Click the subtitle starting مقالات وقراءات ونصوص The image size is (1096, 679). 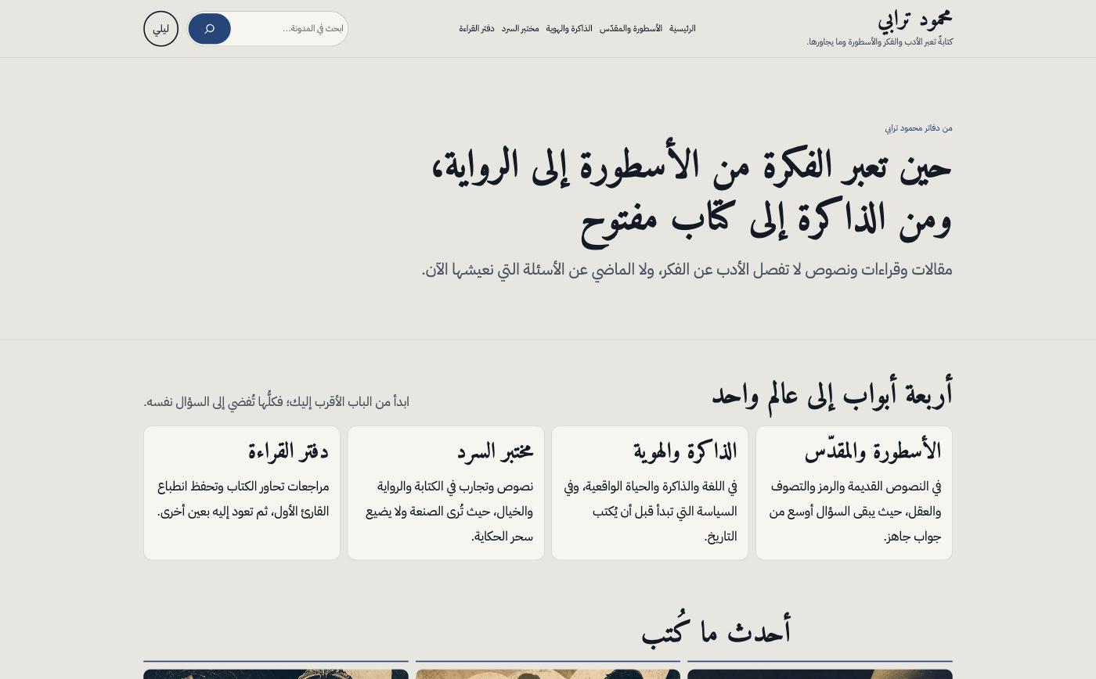pyautogui.click(x=687, y=270)
